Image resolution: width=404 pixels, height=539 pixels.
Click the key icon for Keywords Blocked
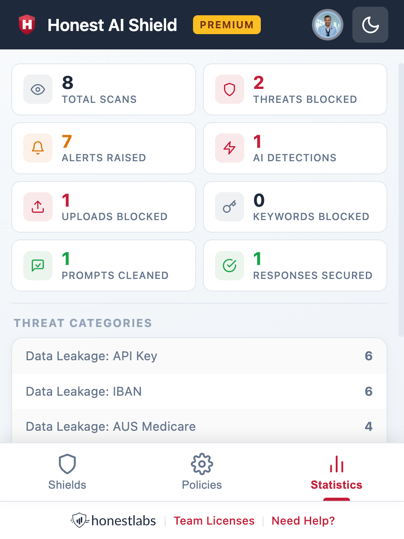pos(229,207)
